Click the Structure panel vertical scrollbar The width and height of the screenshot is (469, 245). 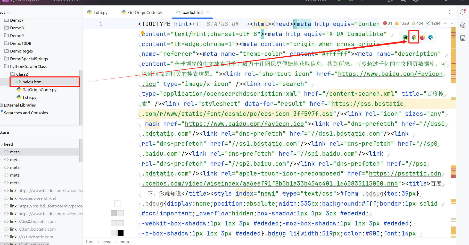click(x=81, y=151)
